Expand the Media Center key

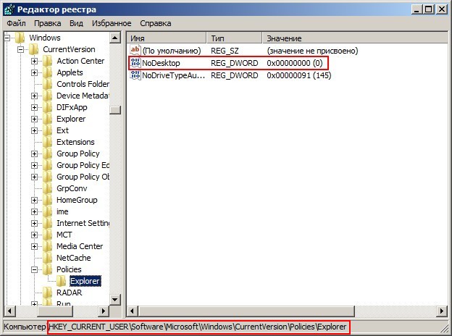(34, 246)
